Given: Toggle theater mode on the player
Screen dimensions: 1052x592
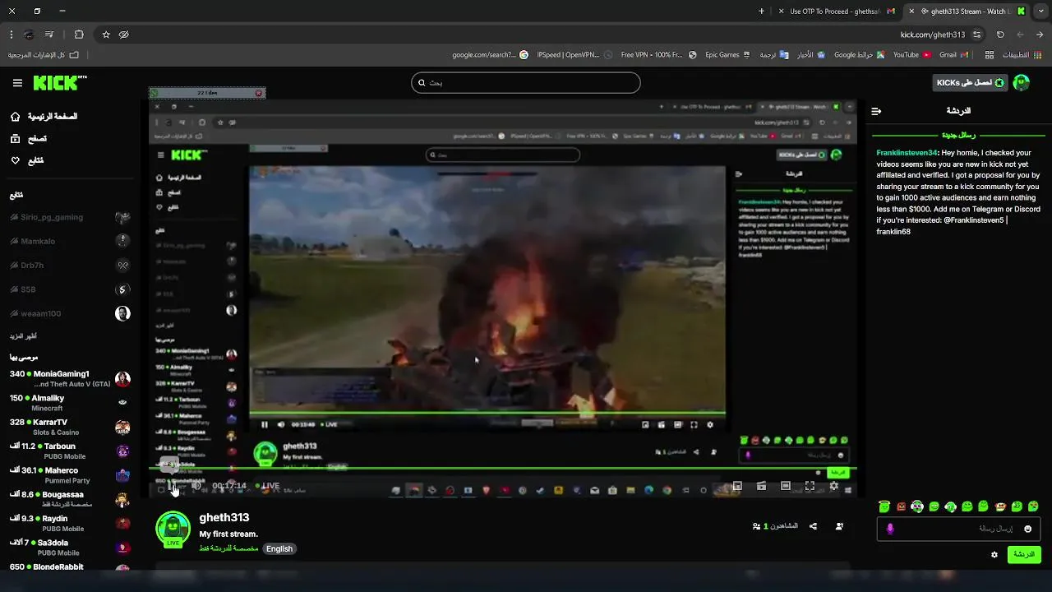Looking at the screenshot, I should 785,486.
